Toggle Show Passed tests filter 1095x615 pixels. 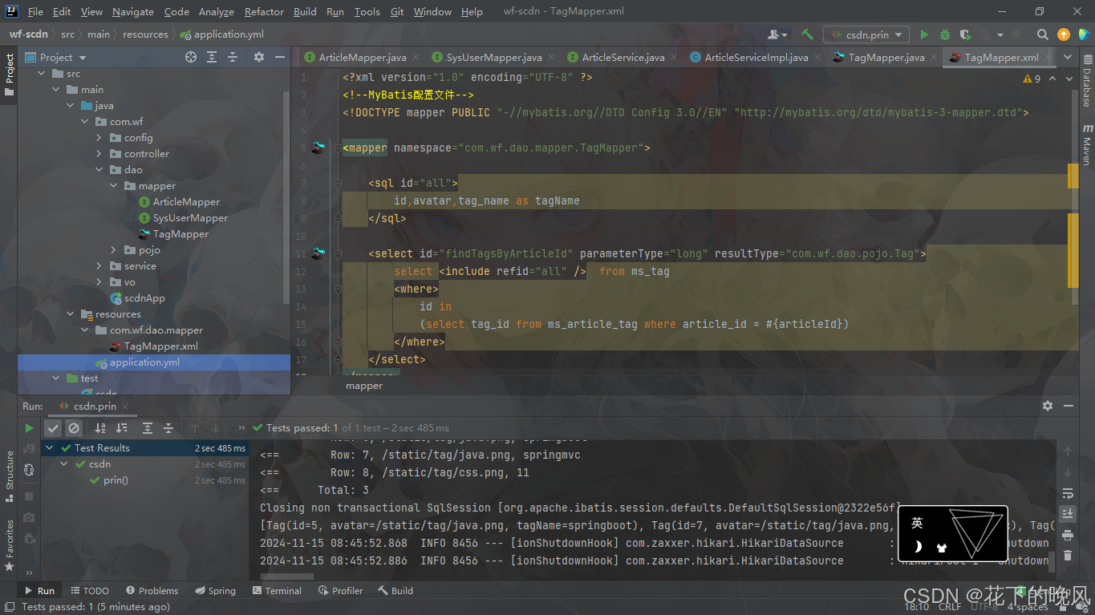53,428
